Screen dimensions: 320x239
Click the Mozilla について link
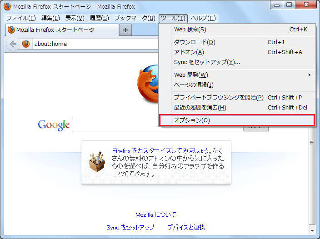[155, 214]
